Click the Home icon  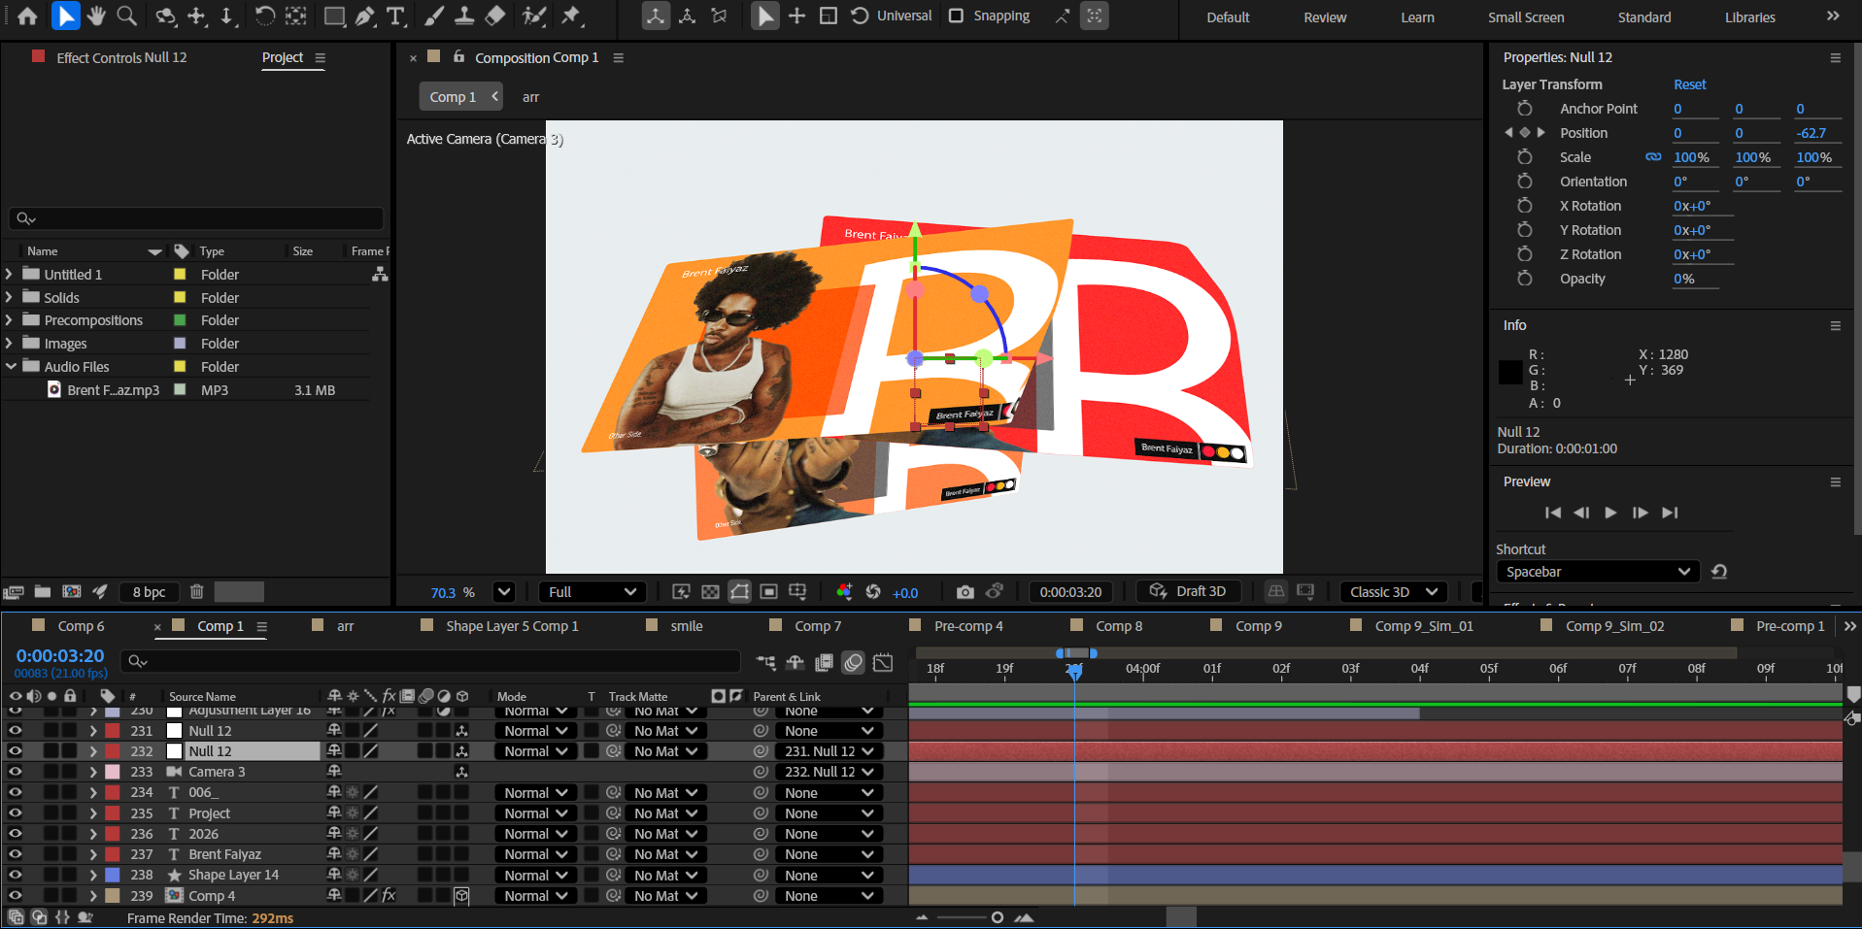click(x=28, y=17)
